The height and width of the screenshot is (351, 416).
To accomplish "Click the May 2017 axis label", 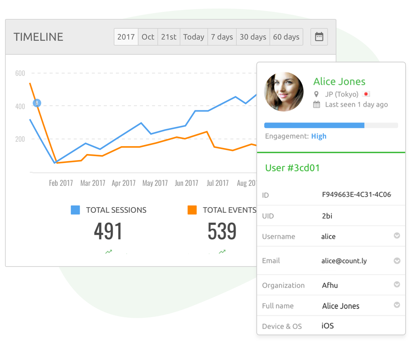I will [155, 183].
